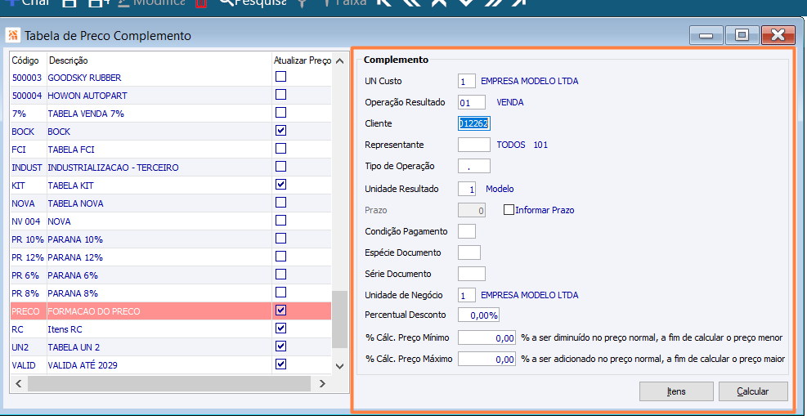Toggle Atualizar Preço for PARANA 10%
This screenshot has width=807, height=420.
(280, 239)
